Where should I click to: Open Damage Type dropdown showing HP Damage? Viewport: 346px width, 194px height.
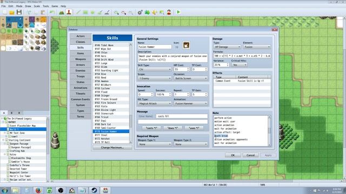tap(227, 47)
